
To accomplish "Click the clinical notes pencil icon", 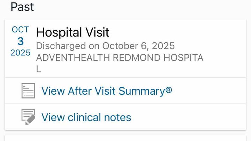I will (x=28, y=117).
